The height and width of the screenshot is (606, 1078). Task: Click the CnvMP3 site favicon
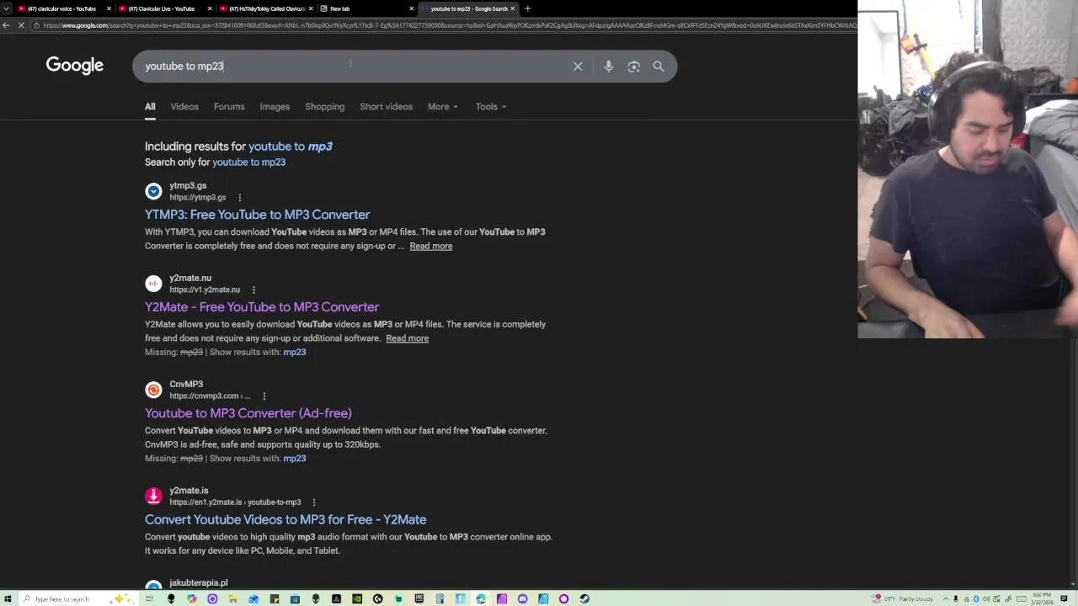click(153, 390)
